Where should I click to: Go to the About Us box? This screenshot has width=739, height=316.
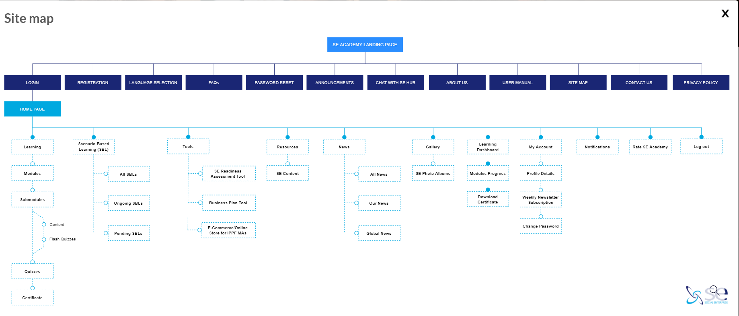(457, 82)
